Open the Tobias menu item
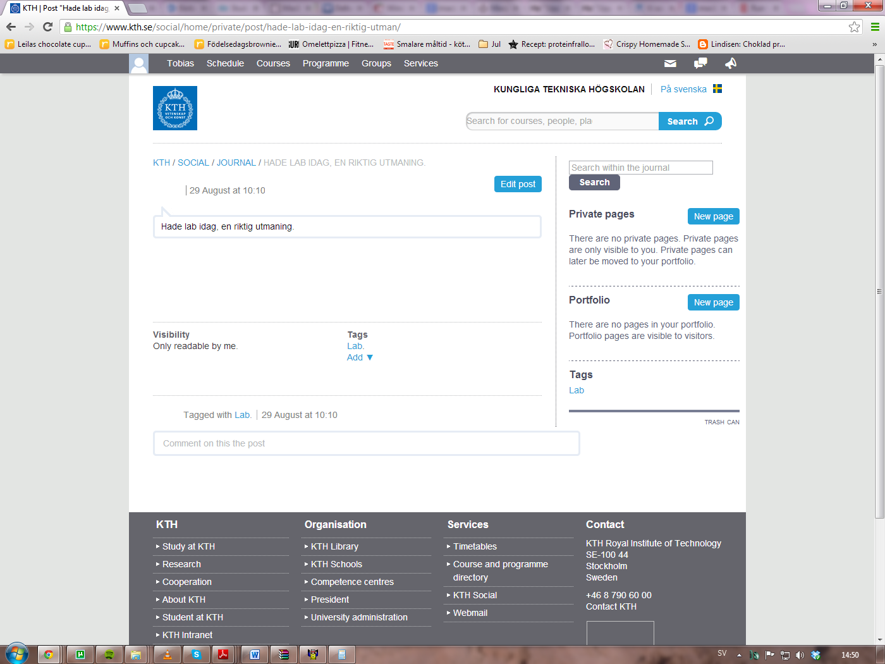885x664 pixels. 181,63
